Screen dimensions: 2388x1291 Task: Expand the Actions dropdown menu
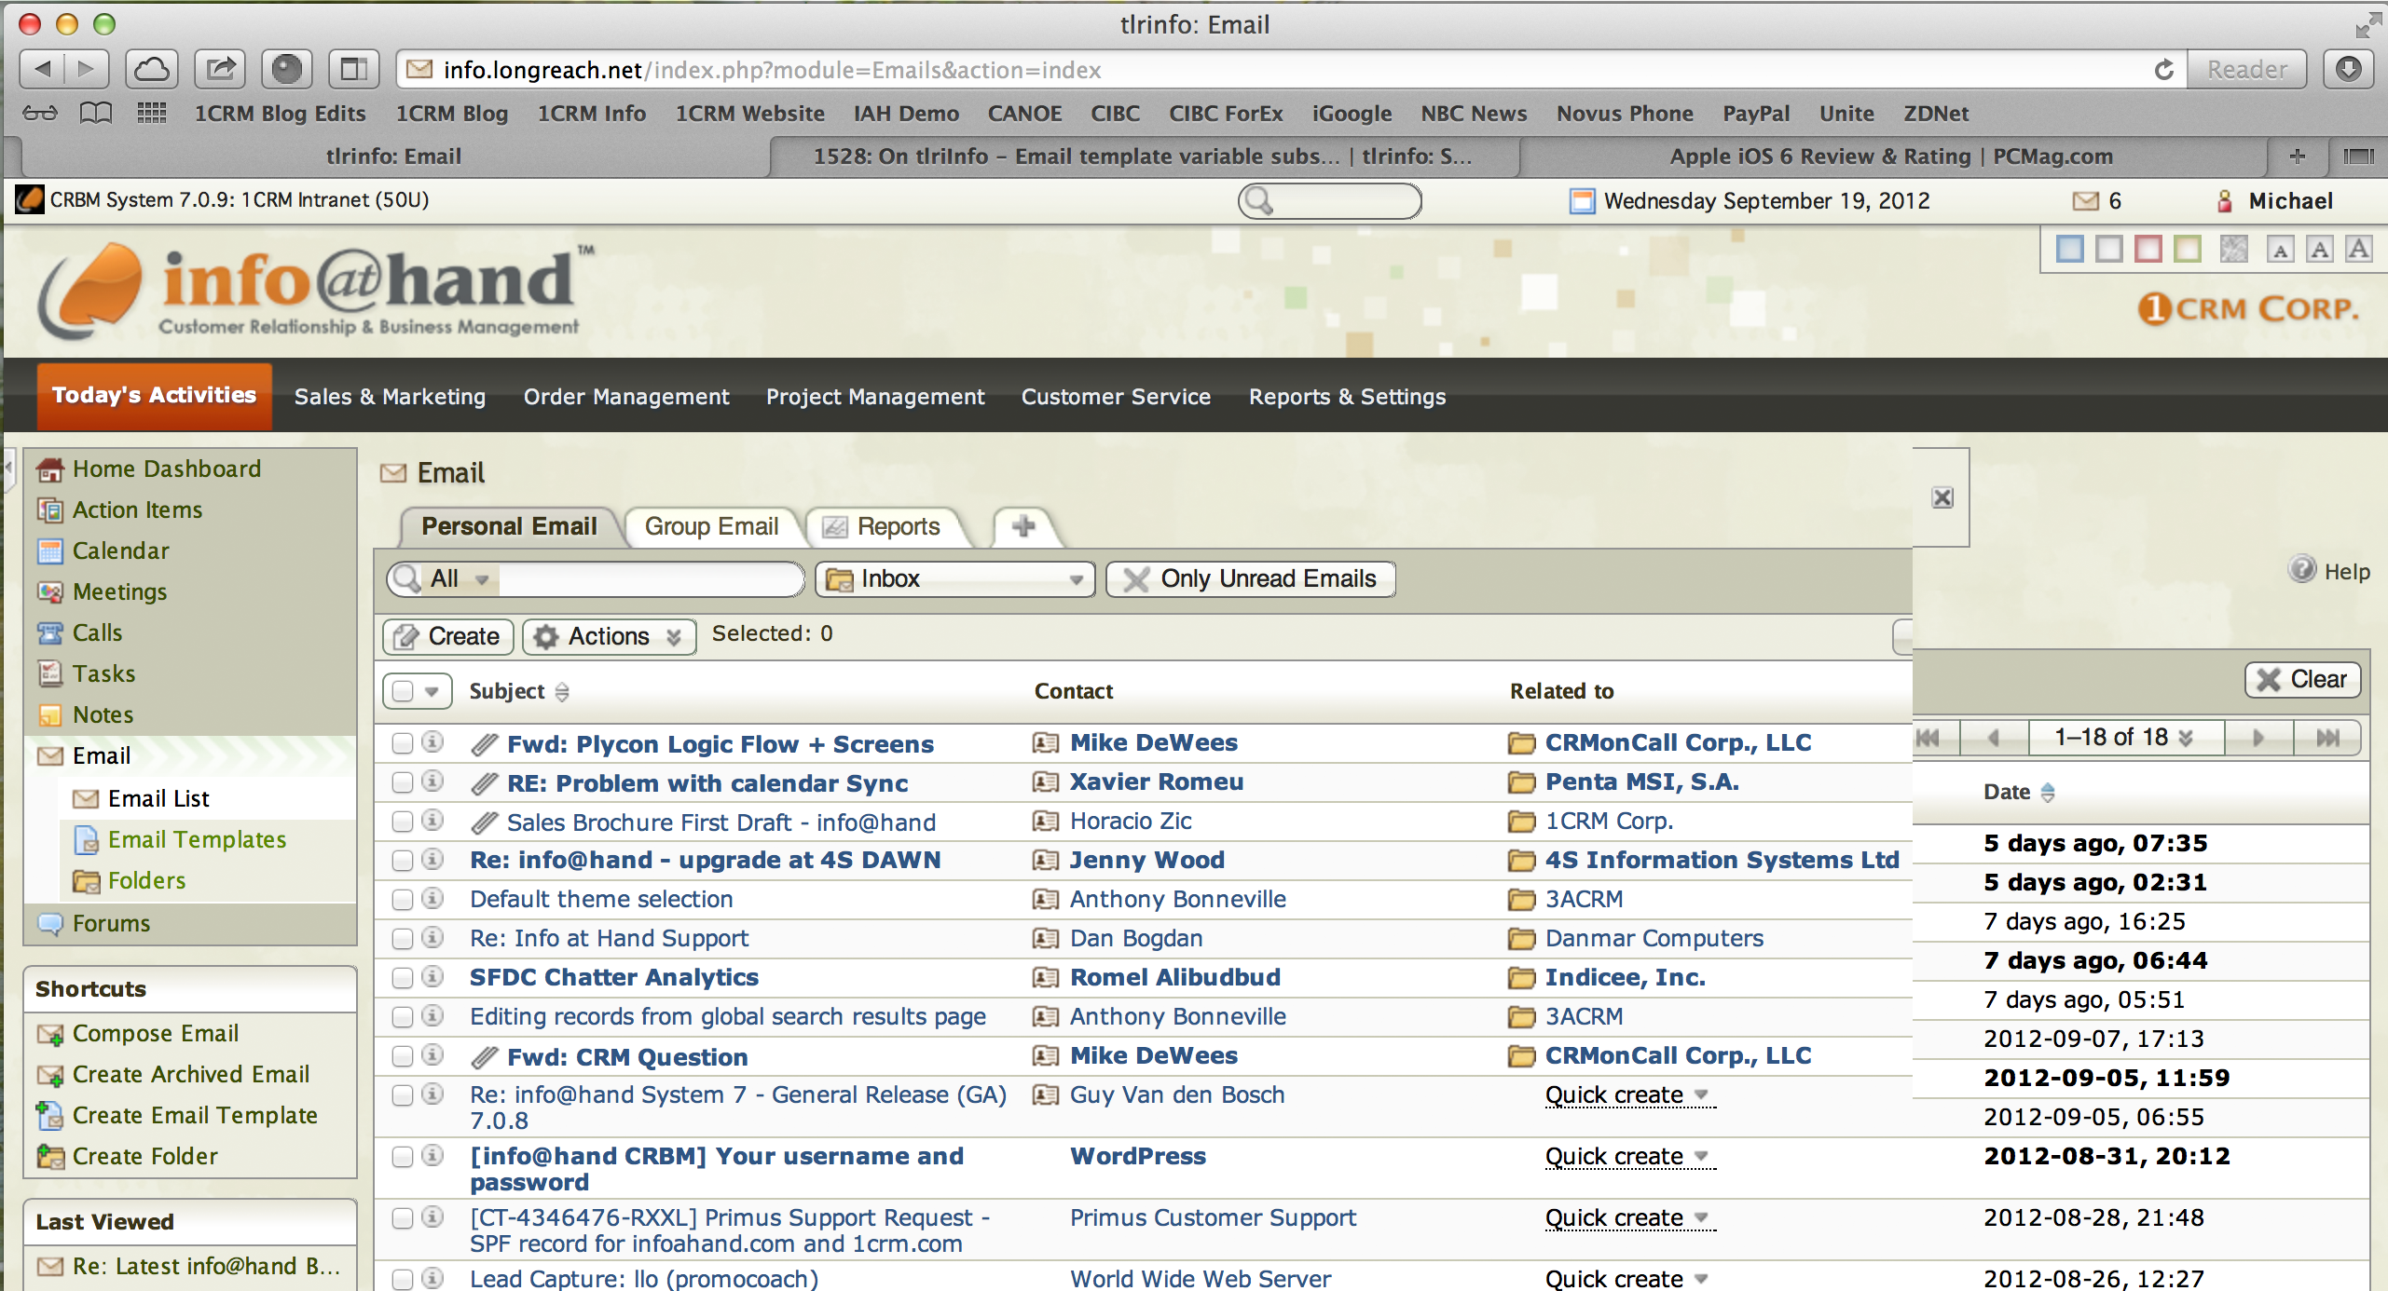coord(610,636)
